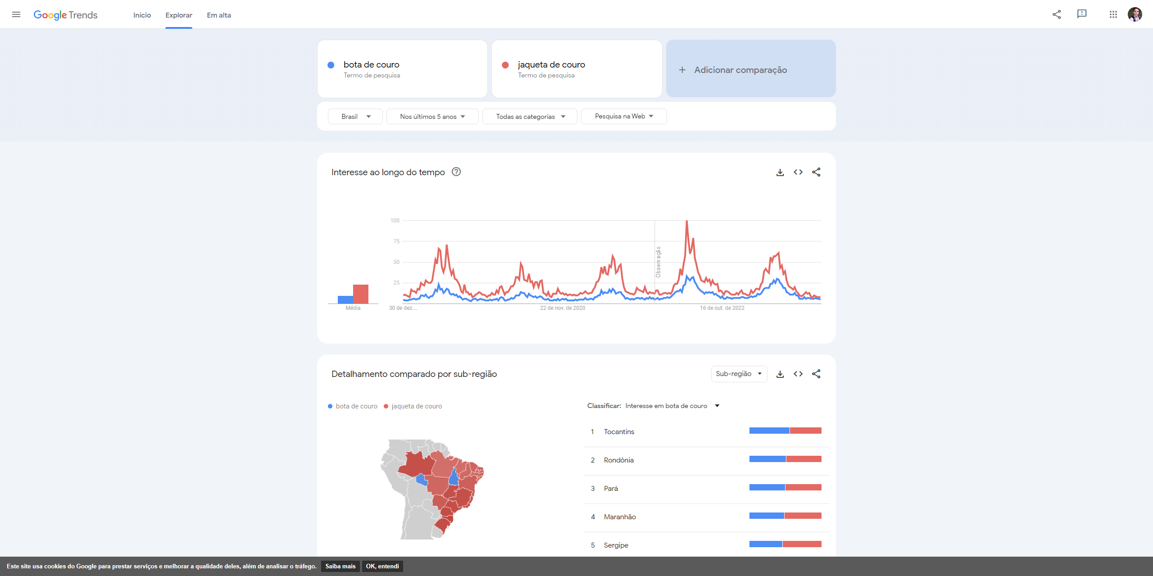Open the help tooltip for interest over time
The height and width of the screenshot is (576, 1153).
pos(456,172)
